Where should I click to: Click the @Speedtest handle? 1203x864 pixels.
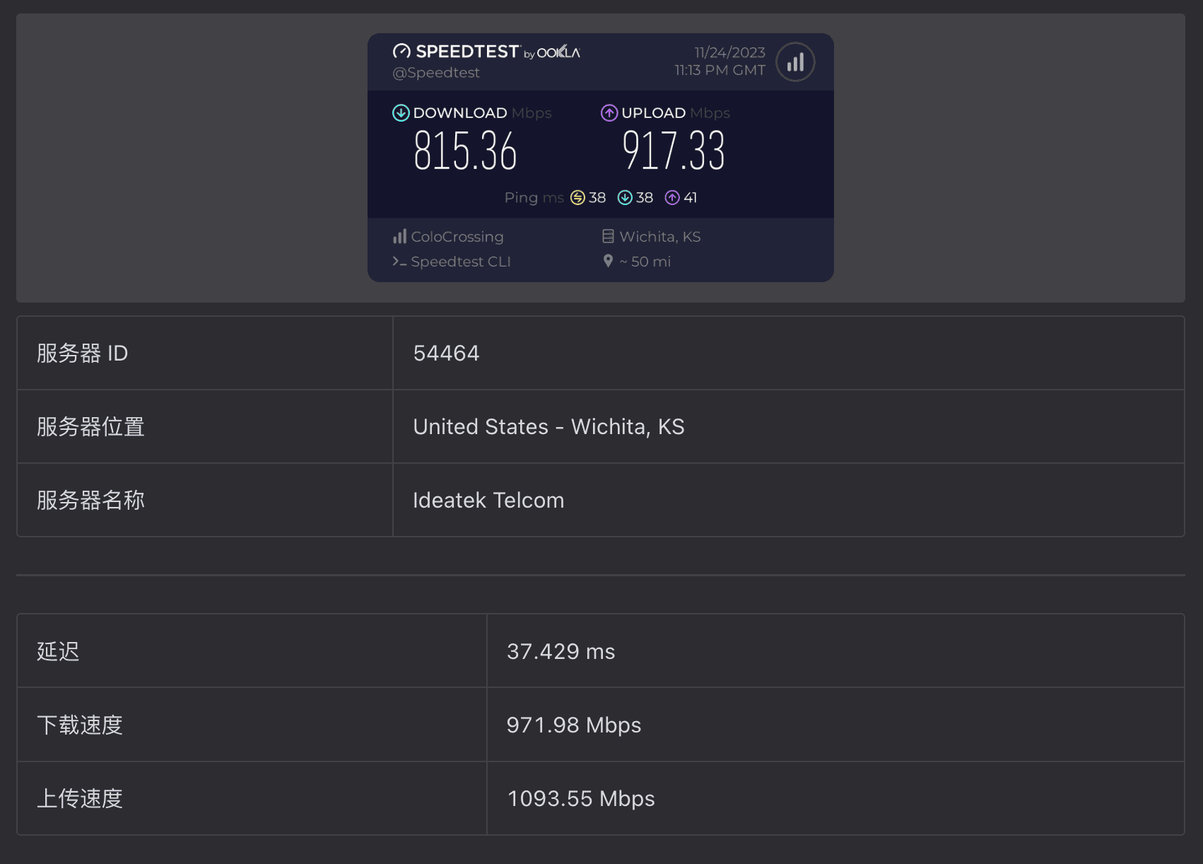[436, 72]
